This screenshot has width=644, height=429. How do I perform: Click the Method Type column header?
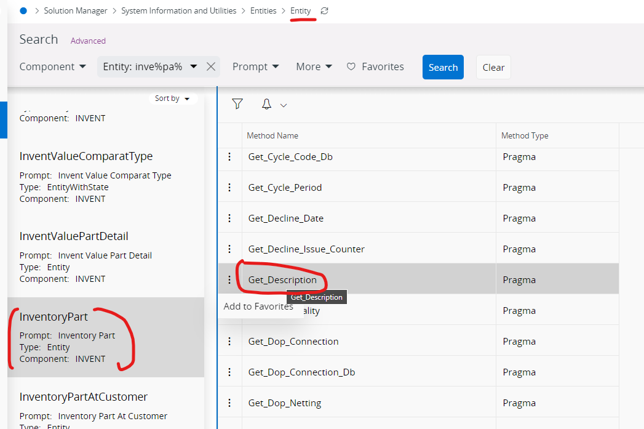557,135
